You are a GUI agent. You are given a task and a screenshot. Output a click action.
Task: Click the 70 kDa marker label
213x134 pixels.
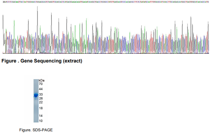click(x=41, y=84)
